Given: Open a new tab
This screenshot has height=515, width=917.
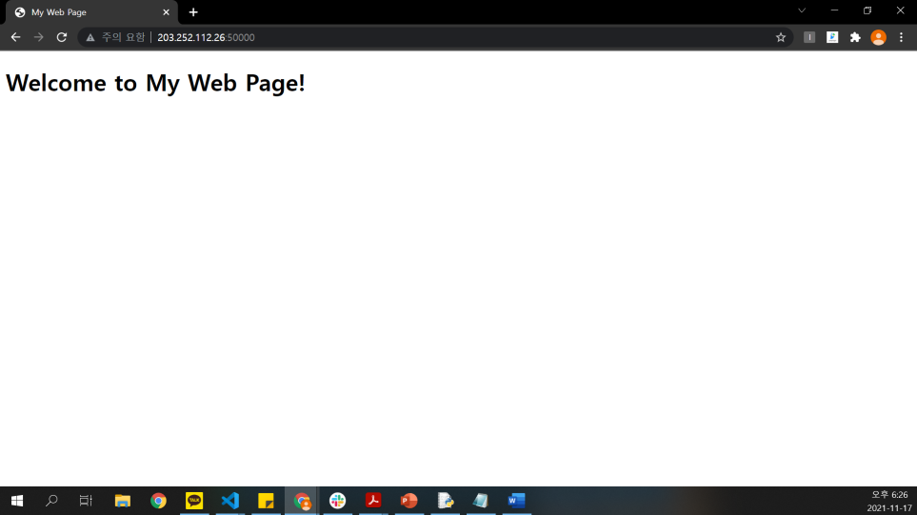Looking at the screenshot, I should pos(193,12).
